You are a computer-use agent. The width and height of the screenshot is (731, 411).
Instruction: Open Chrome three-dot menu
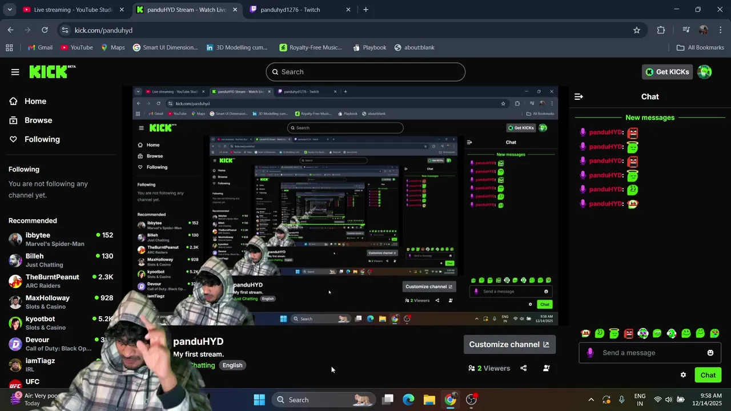(720, 30)
